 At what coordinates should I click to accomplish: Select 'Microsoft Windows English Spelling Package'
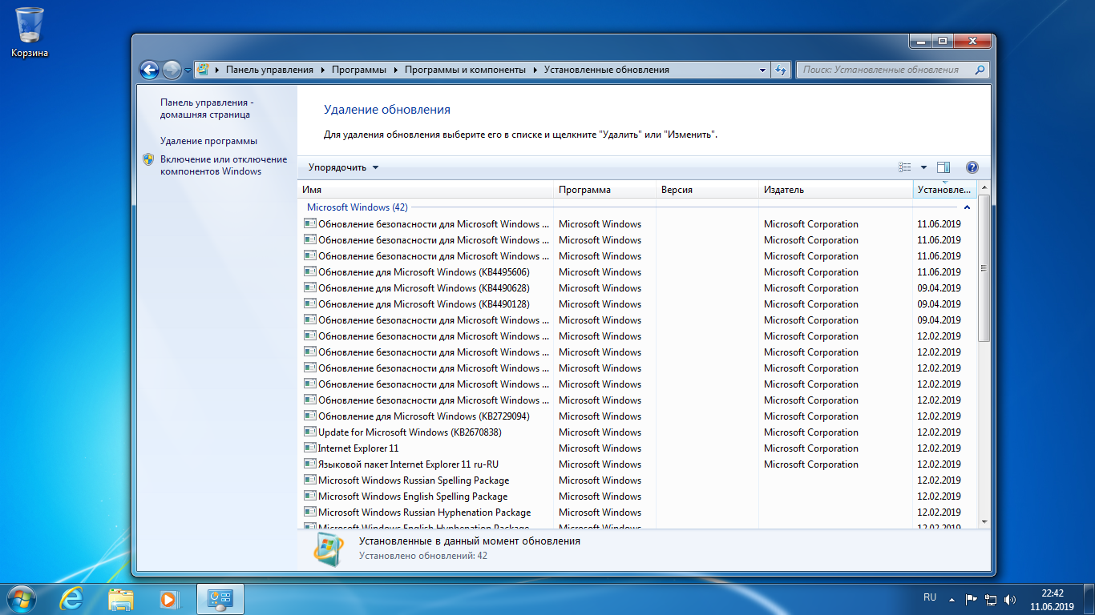(637, 496)
